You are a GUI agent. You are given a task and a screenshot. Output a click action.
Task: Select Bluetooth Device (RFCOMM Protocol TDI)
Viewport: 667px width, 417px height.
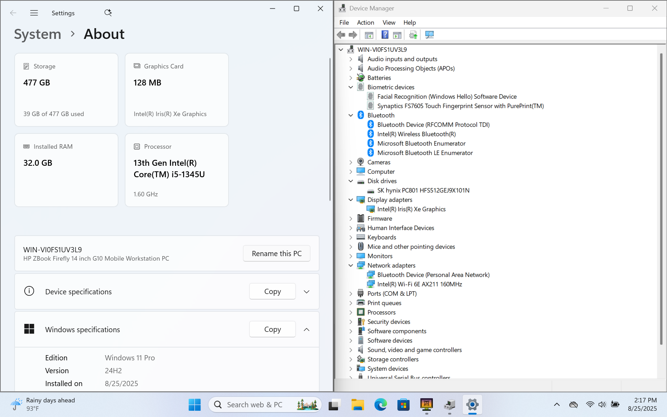pos(433,125)
